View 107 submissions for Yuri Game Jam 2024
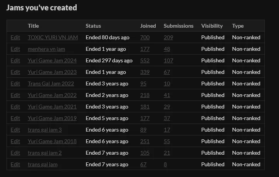Image resolution: width=279 pixels, height=177 pixels. (x=168, y=60)
